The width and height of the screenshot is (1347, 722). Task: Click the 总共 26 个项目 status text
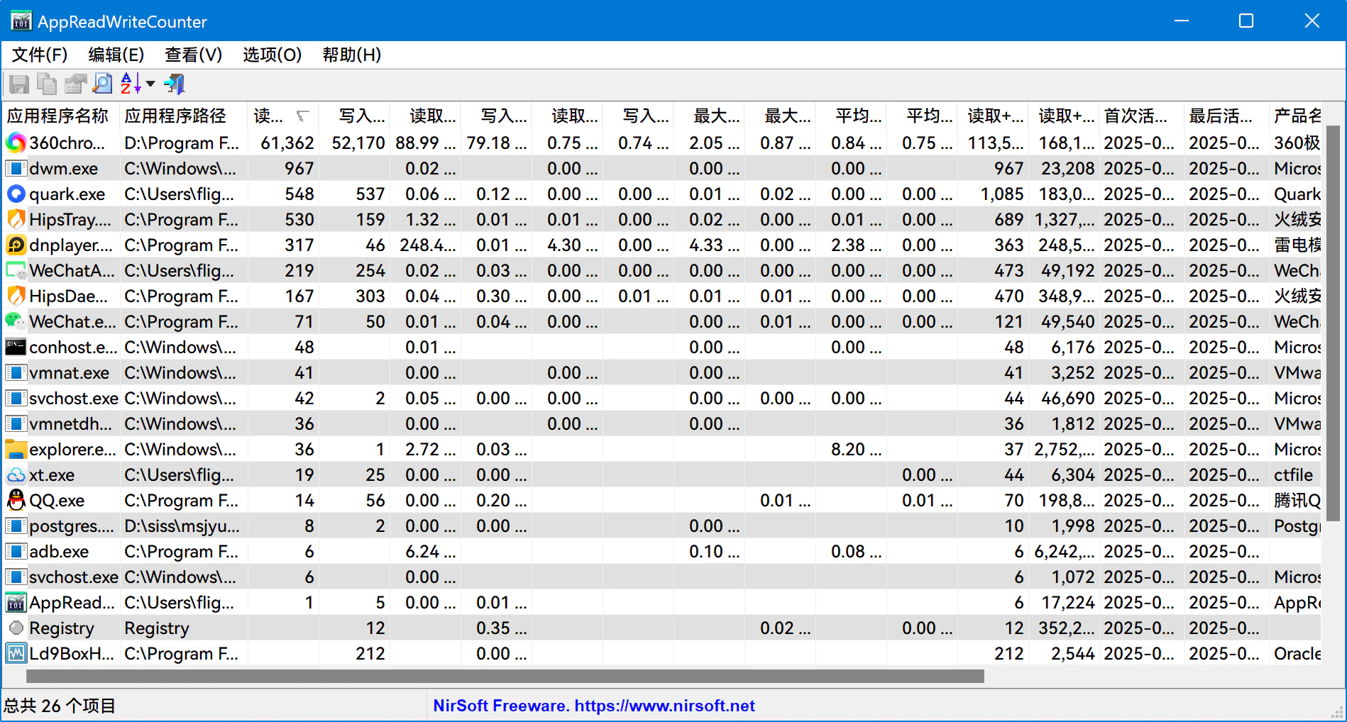tap(60, 706)
